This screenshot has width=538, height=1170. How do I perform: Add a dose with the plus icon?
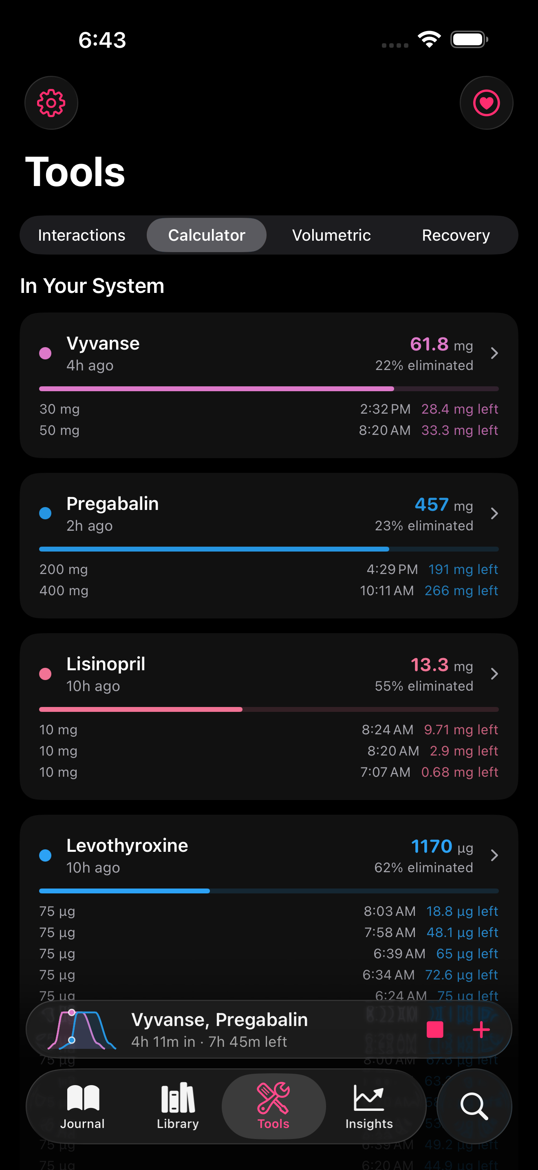pos(481,1030)
